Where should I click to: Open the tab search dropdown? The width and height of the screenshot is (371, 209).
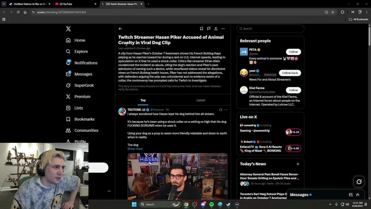[x=4, y=4]
